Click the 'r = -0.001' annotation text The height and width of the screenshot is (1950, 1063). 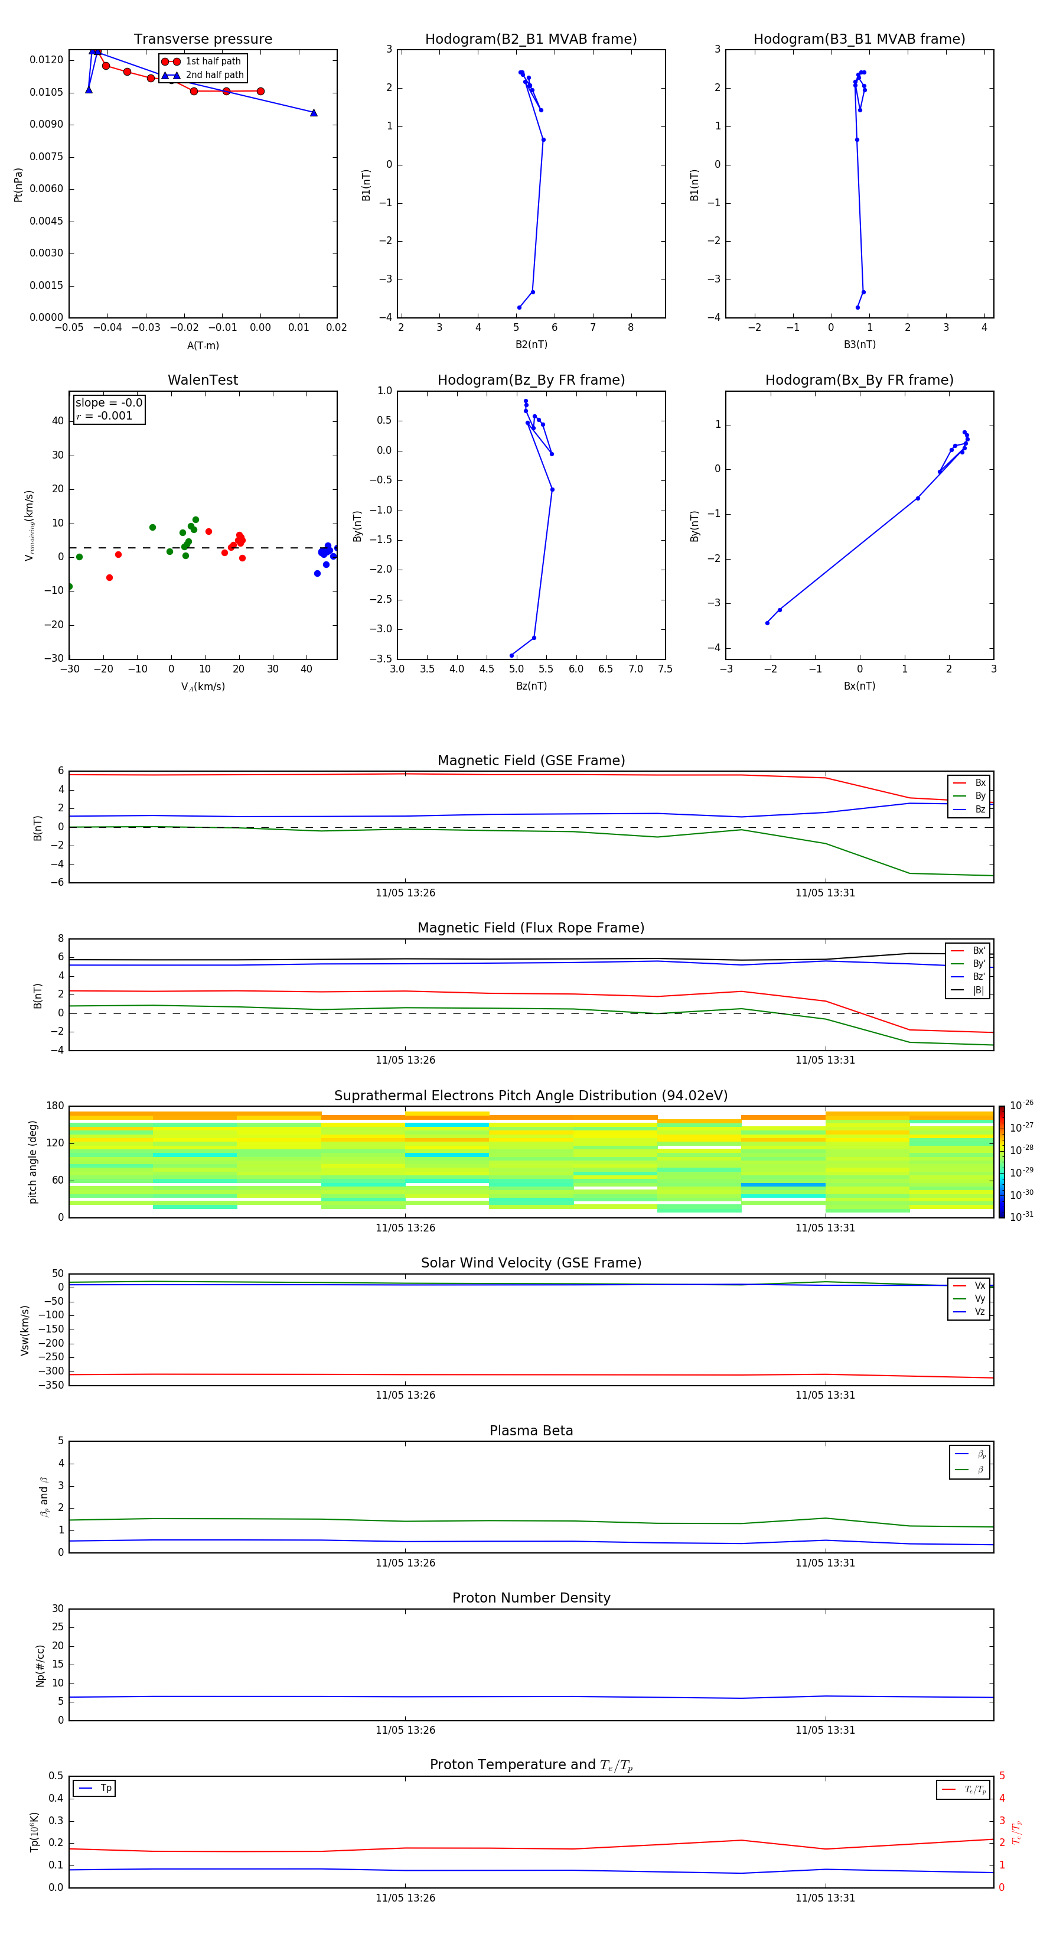tap(105, 415)
